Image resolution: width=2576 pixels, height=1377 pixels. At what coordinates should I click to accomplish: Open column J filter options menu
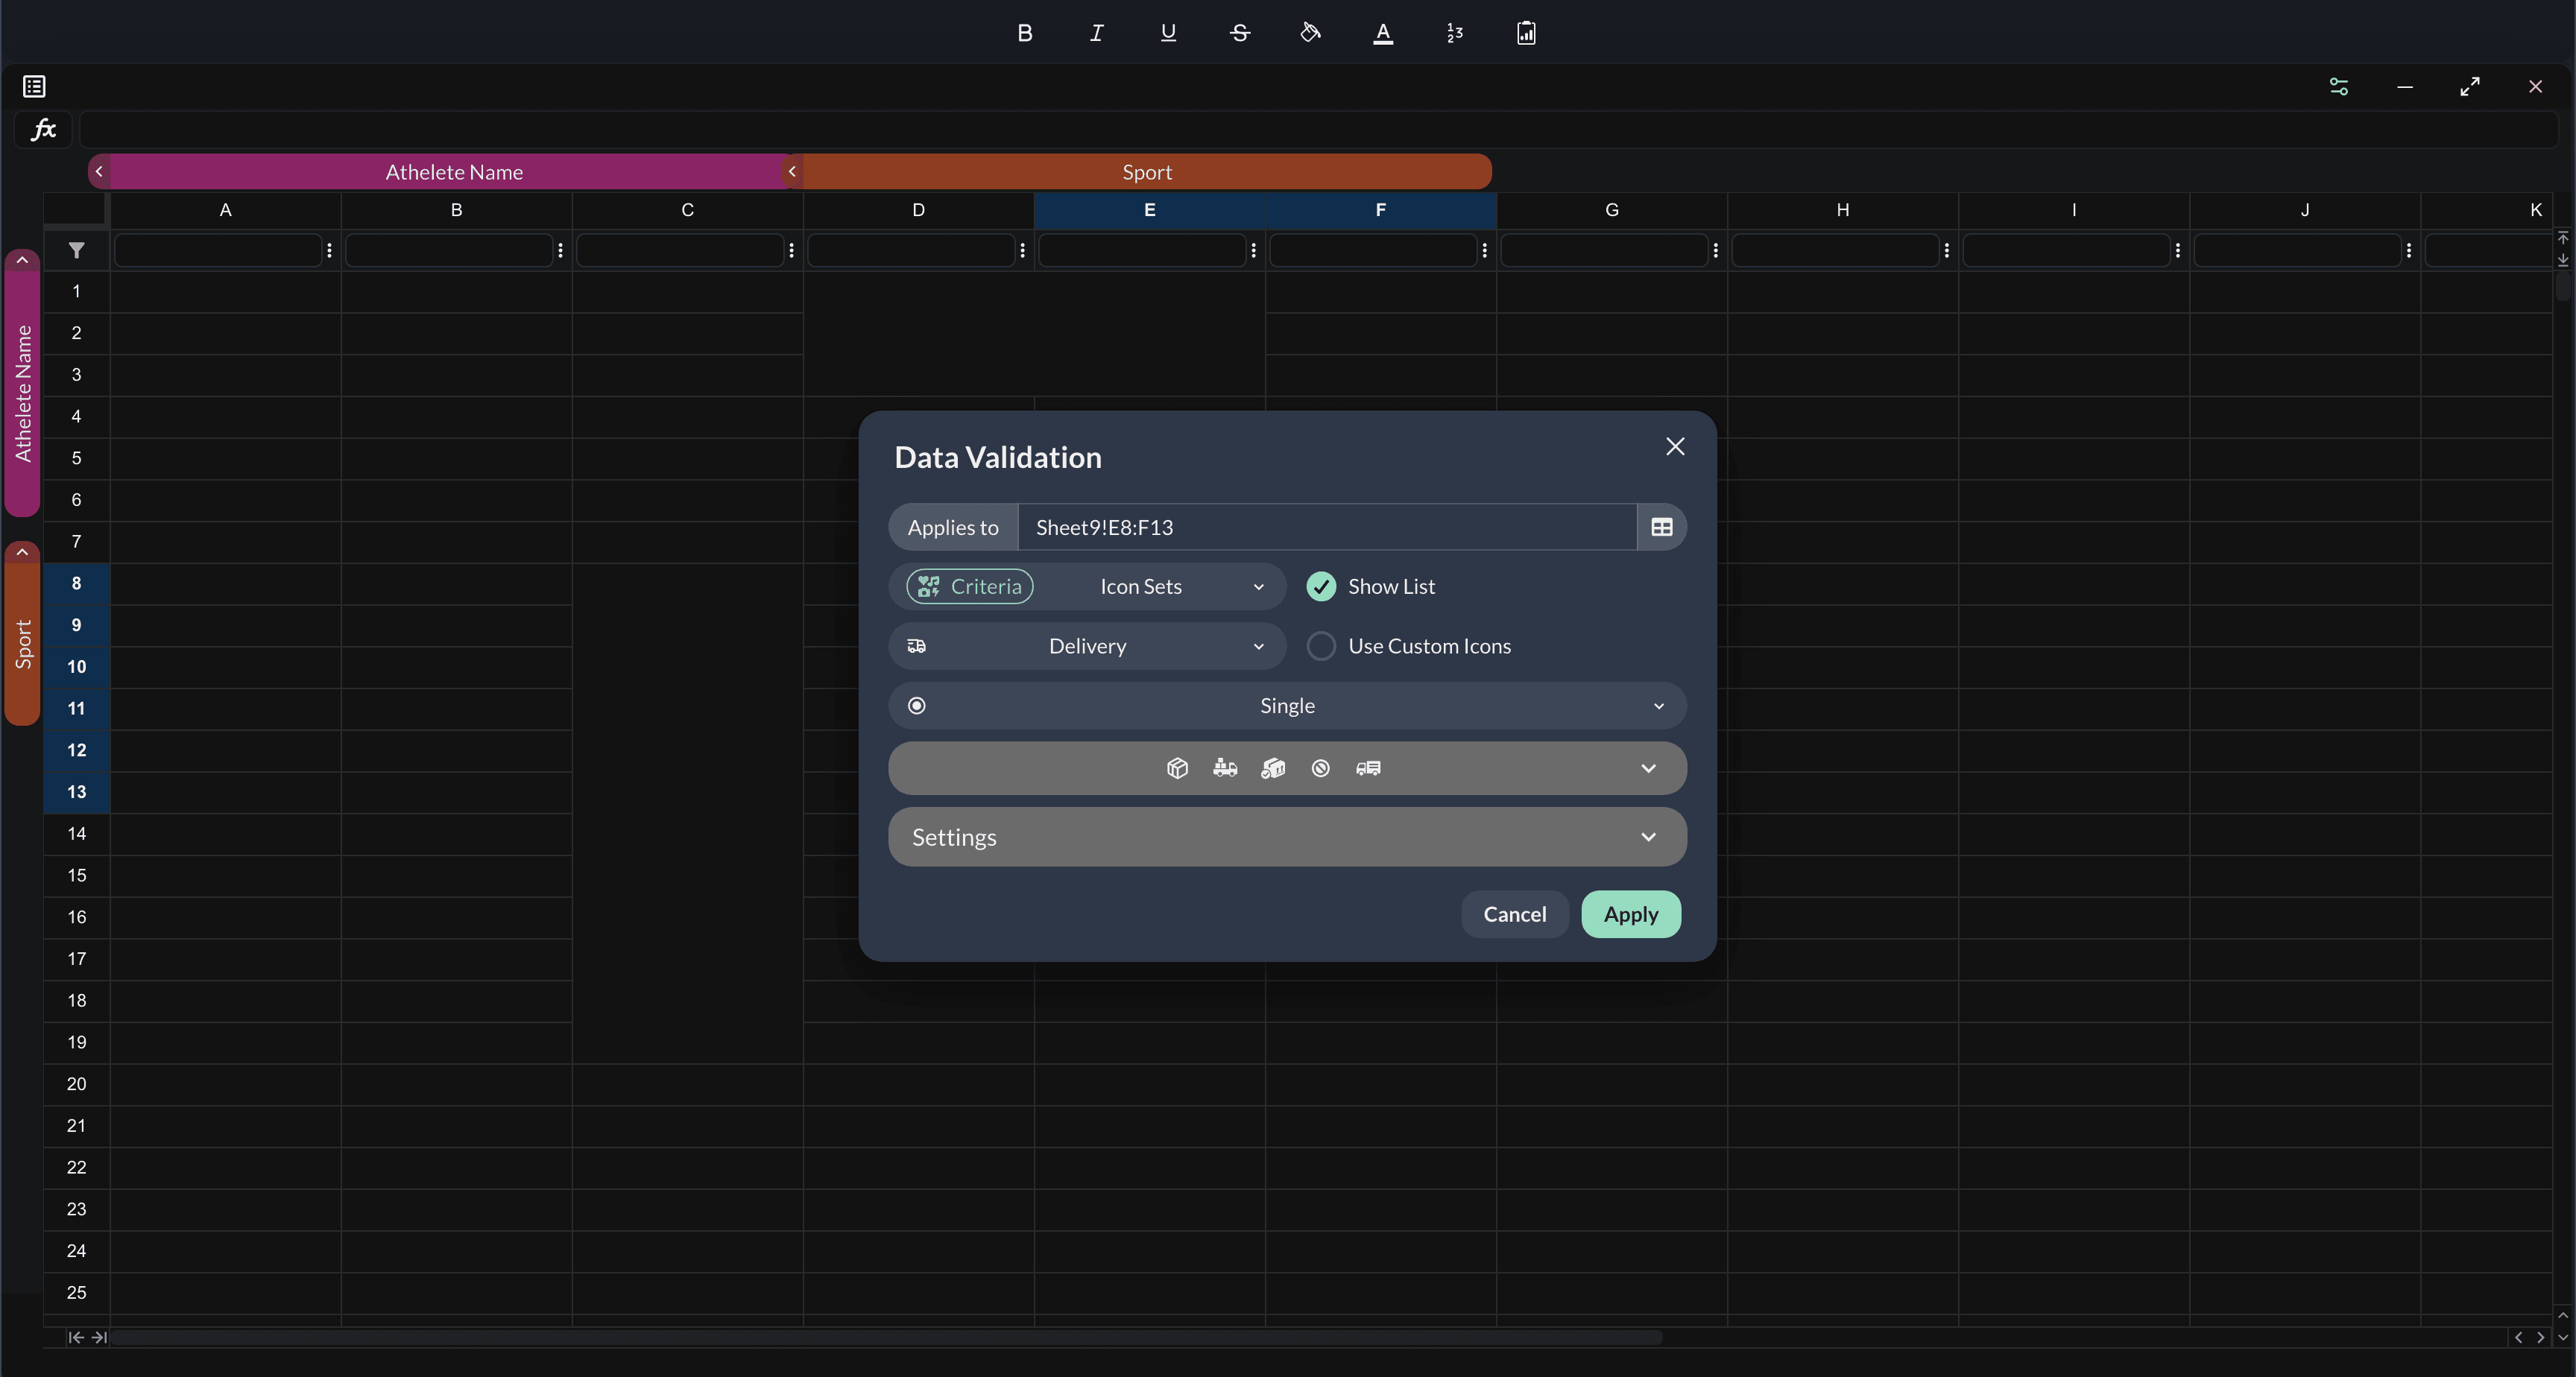[2408, 250]
